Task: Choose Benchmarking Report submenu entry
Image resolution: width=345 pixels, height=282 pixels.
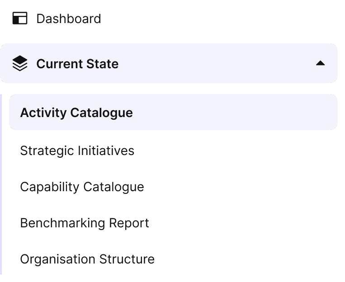Action: [x=85, y=223]
